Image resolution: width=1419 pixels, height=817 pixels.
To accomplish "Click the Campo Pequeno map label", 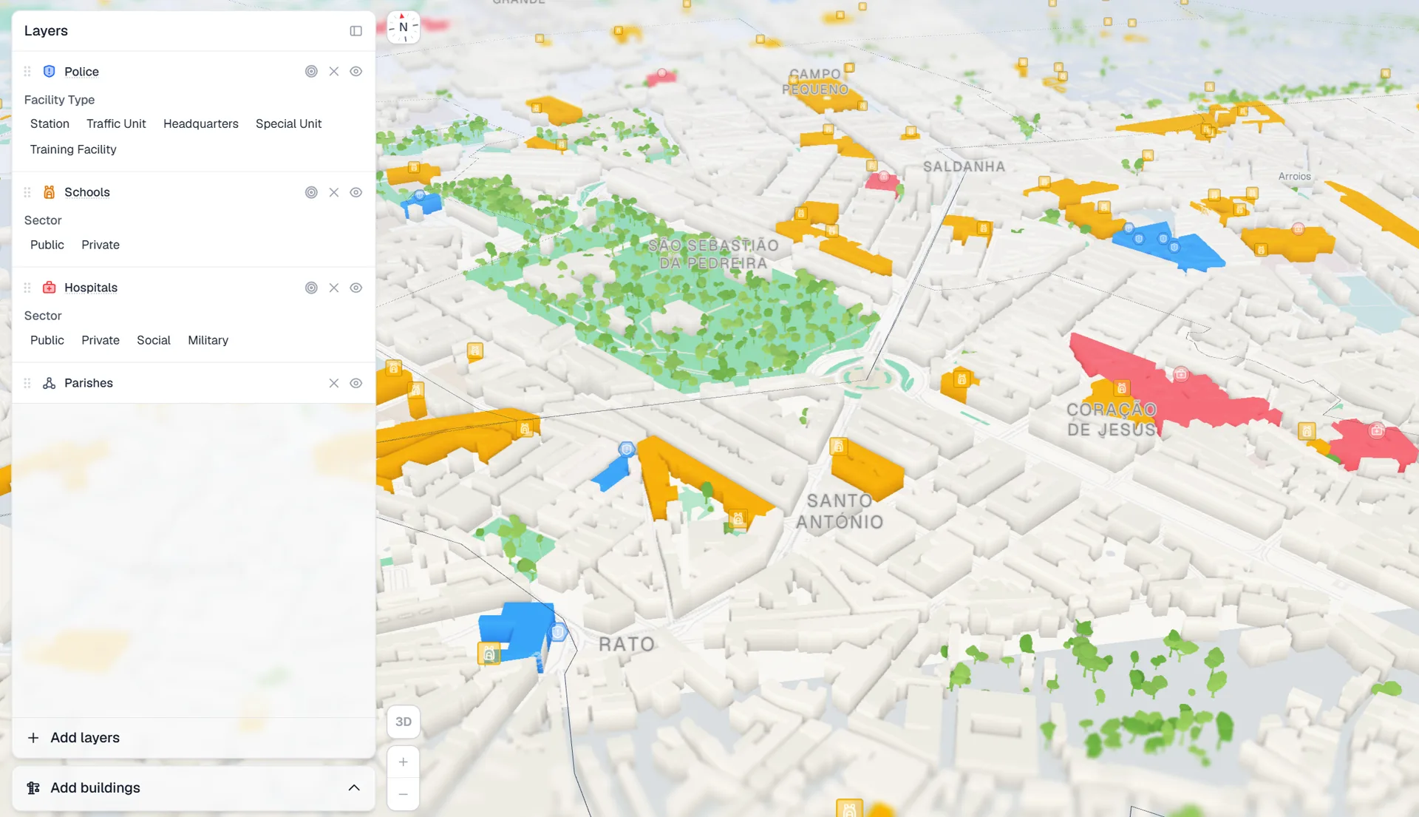I will click(815, 82).
